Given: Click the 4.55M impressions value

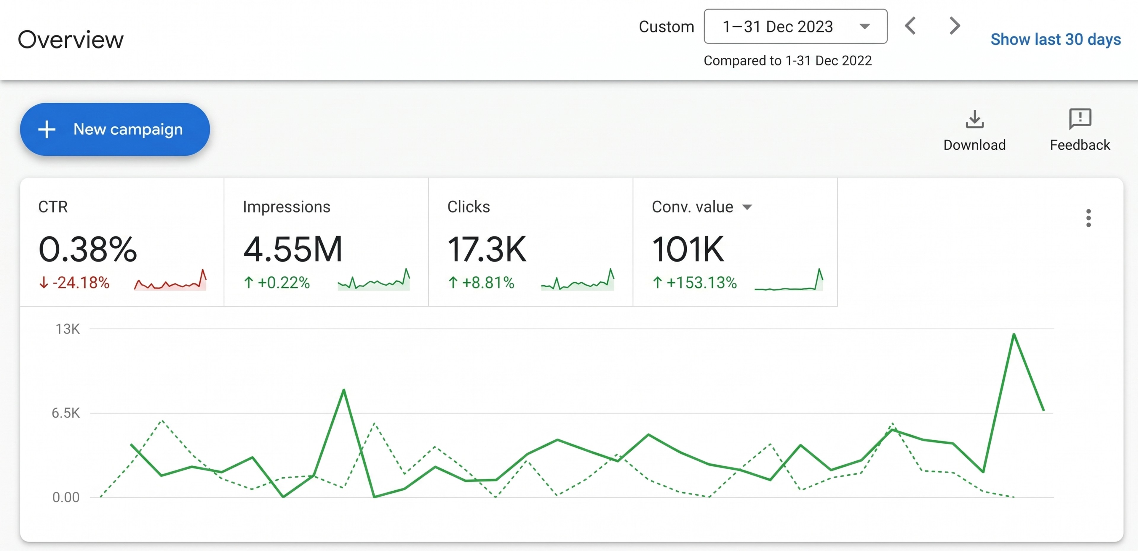Looking at the screenshot, I should (x=293, y=249).
